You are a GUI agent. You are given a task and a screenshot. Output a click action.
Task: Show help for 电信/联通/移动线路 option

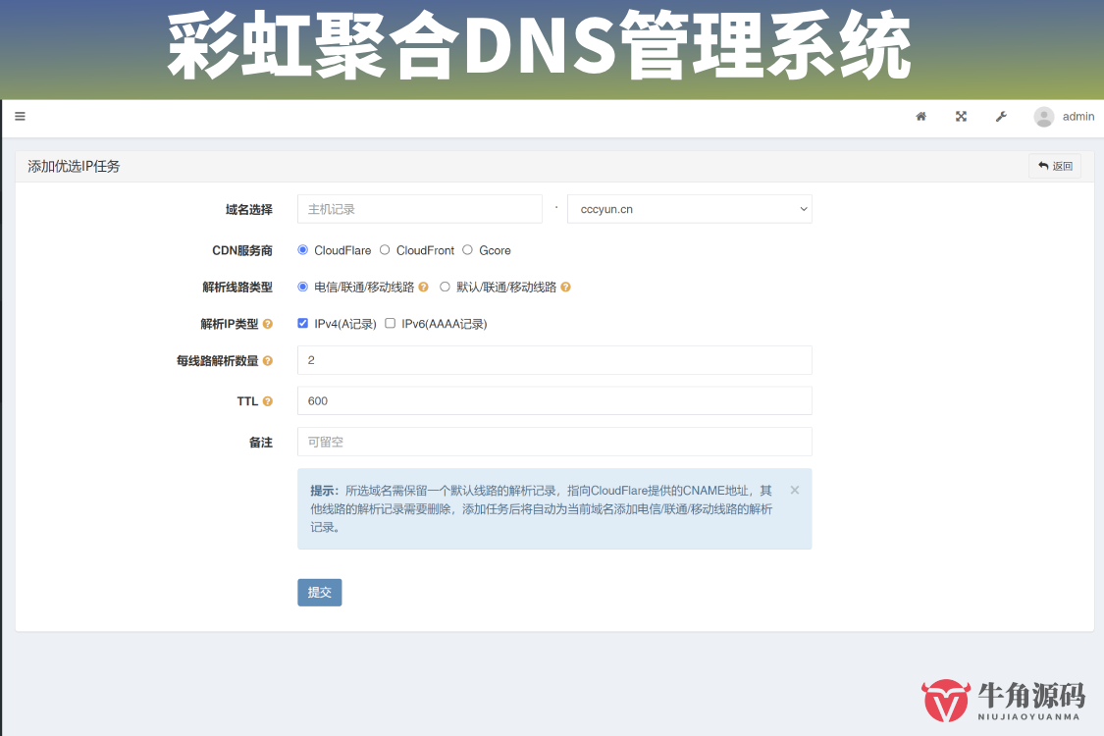(x=423, y=287)
